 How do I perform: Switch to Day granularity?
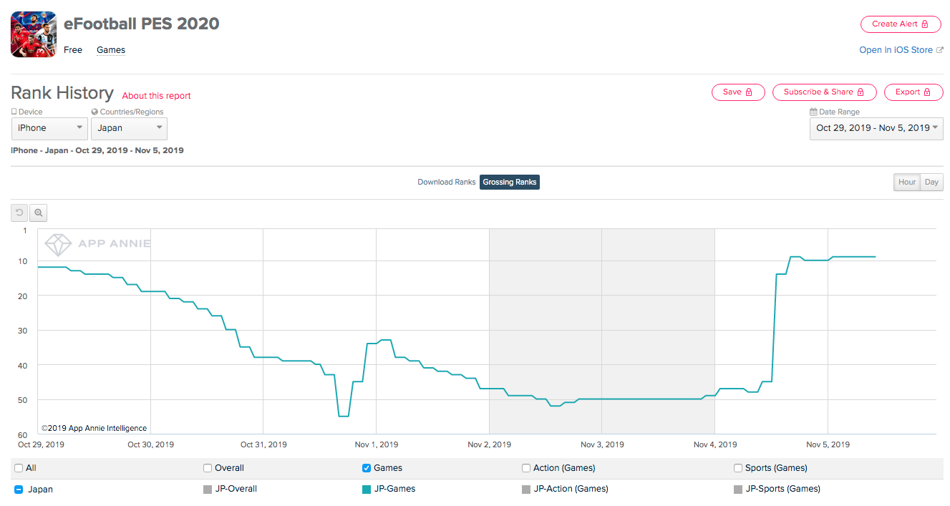point(931,182)
